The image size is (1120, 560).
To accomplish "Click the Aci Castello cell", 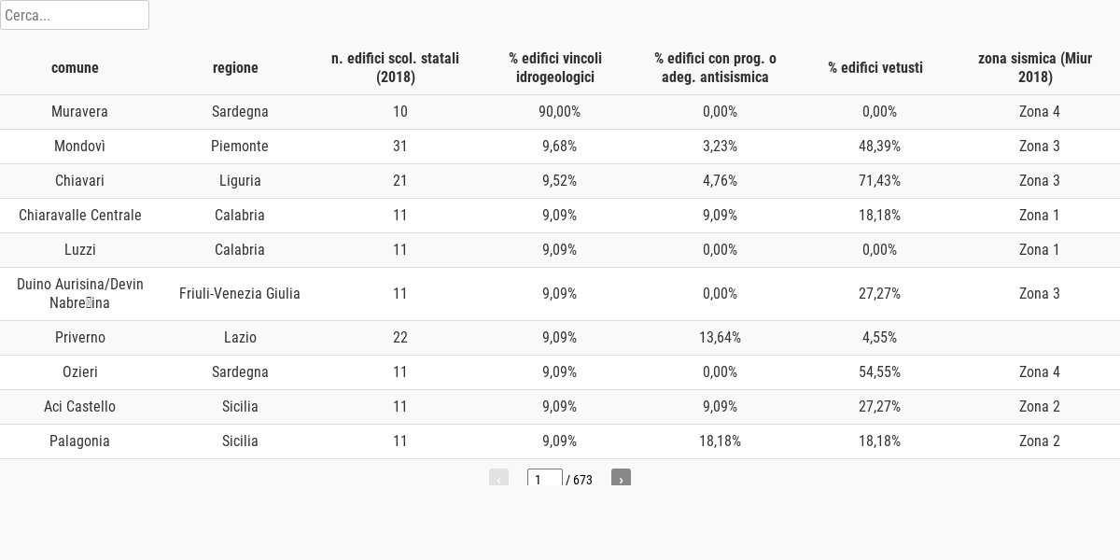I will 80,407.
